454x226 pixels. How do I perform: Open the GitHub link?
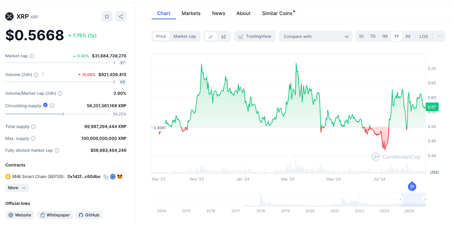[89, 215]
